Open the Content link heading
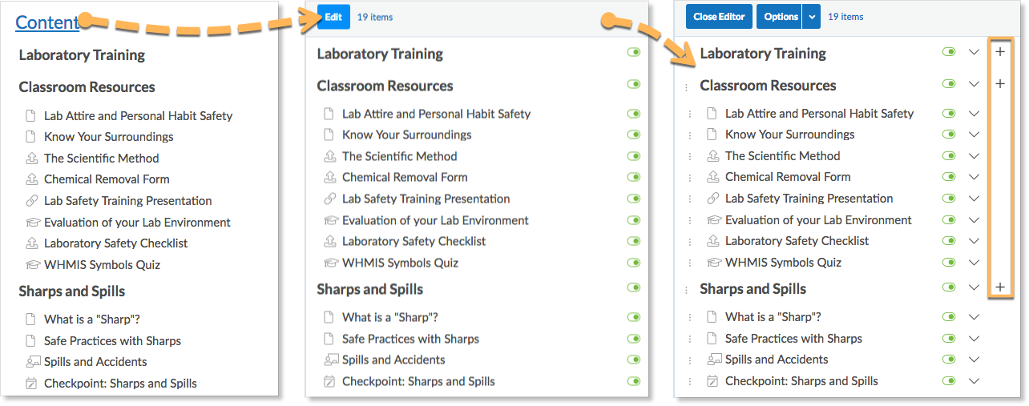Viewport: 1029px width, 406px height. click(47, 22)
